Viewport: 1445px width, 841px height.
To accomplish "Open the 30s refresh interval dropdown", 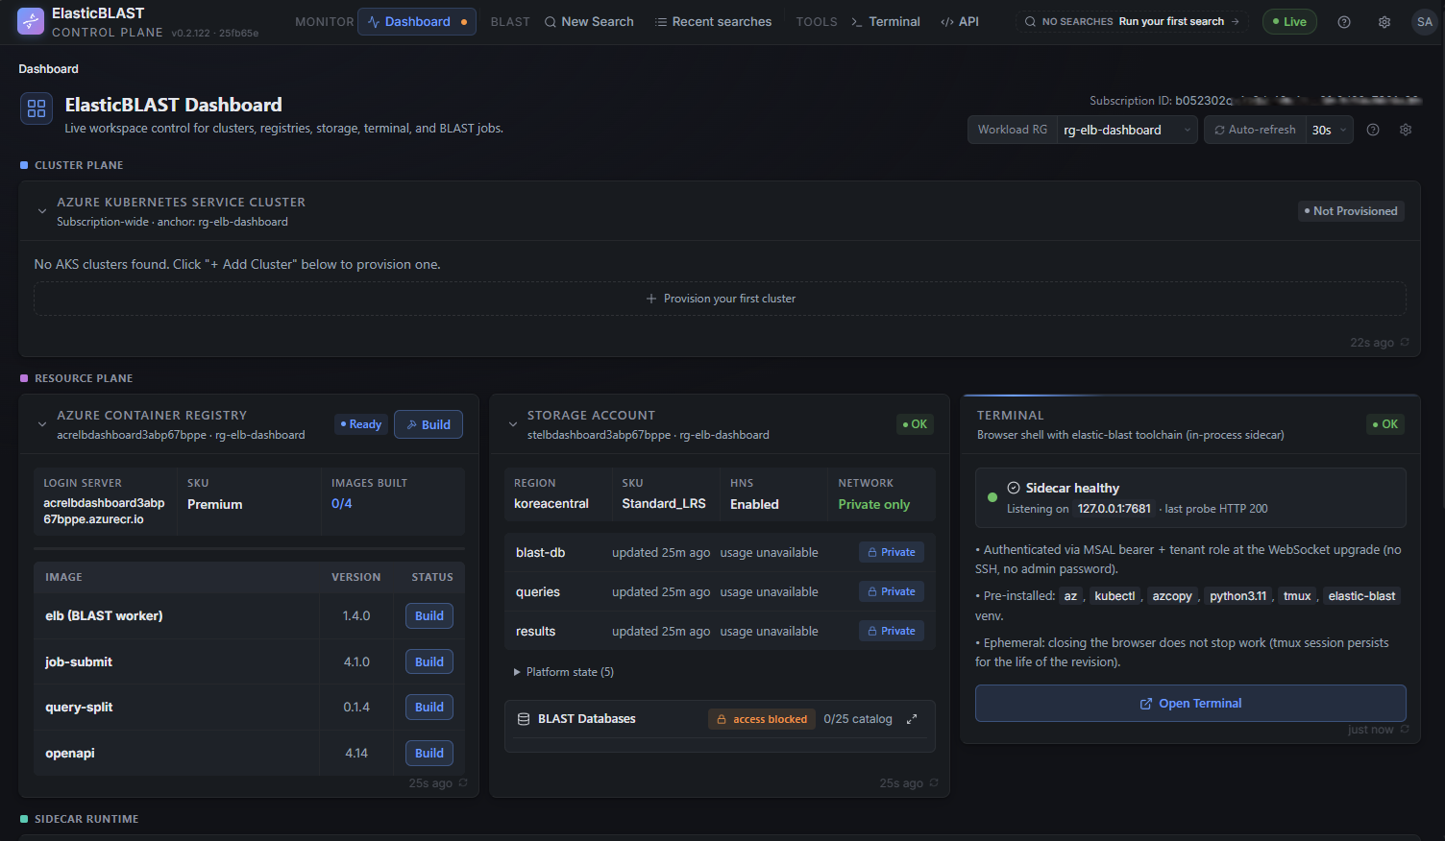I will coord(1330,130).
